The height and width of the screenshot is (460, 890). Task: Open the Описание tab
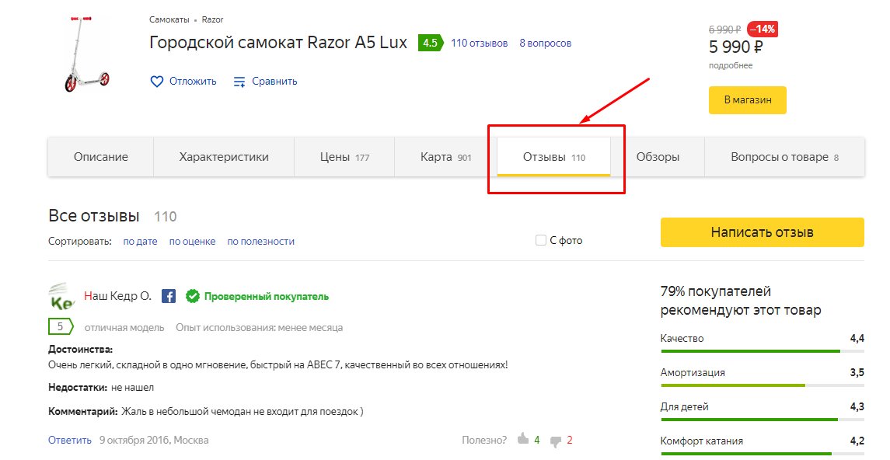101,157
